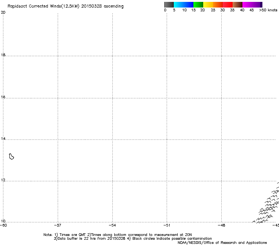Click the wind barb cluster near -45 longitude

click(x=266, y=203)
